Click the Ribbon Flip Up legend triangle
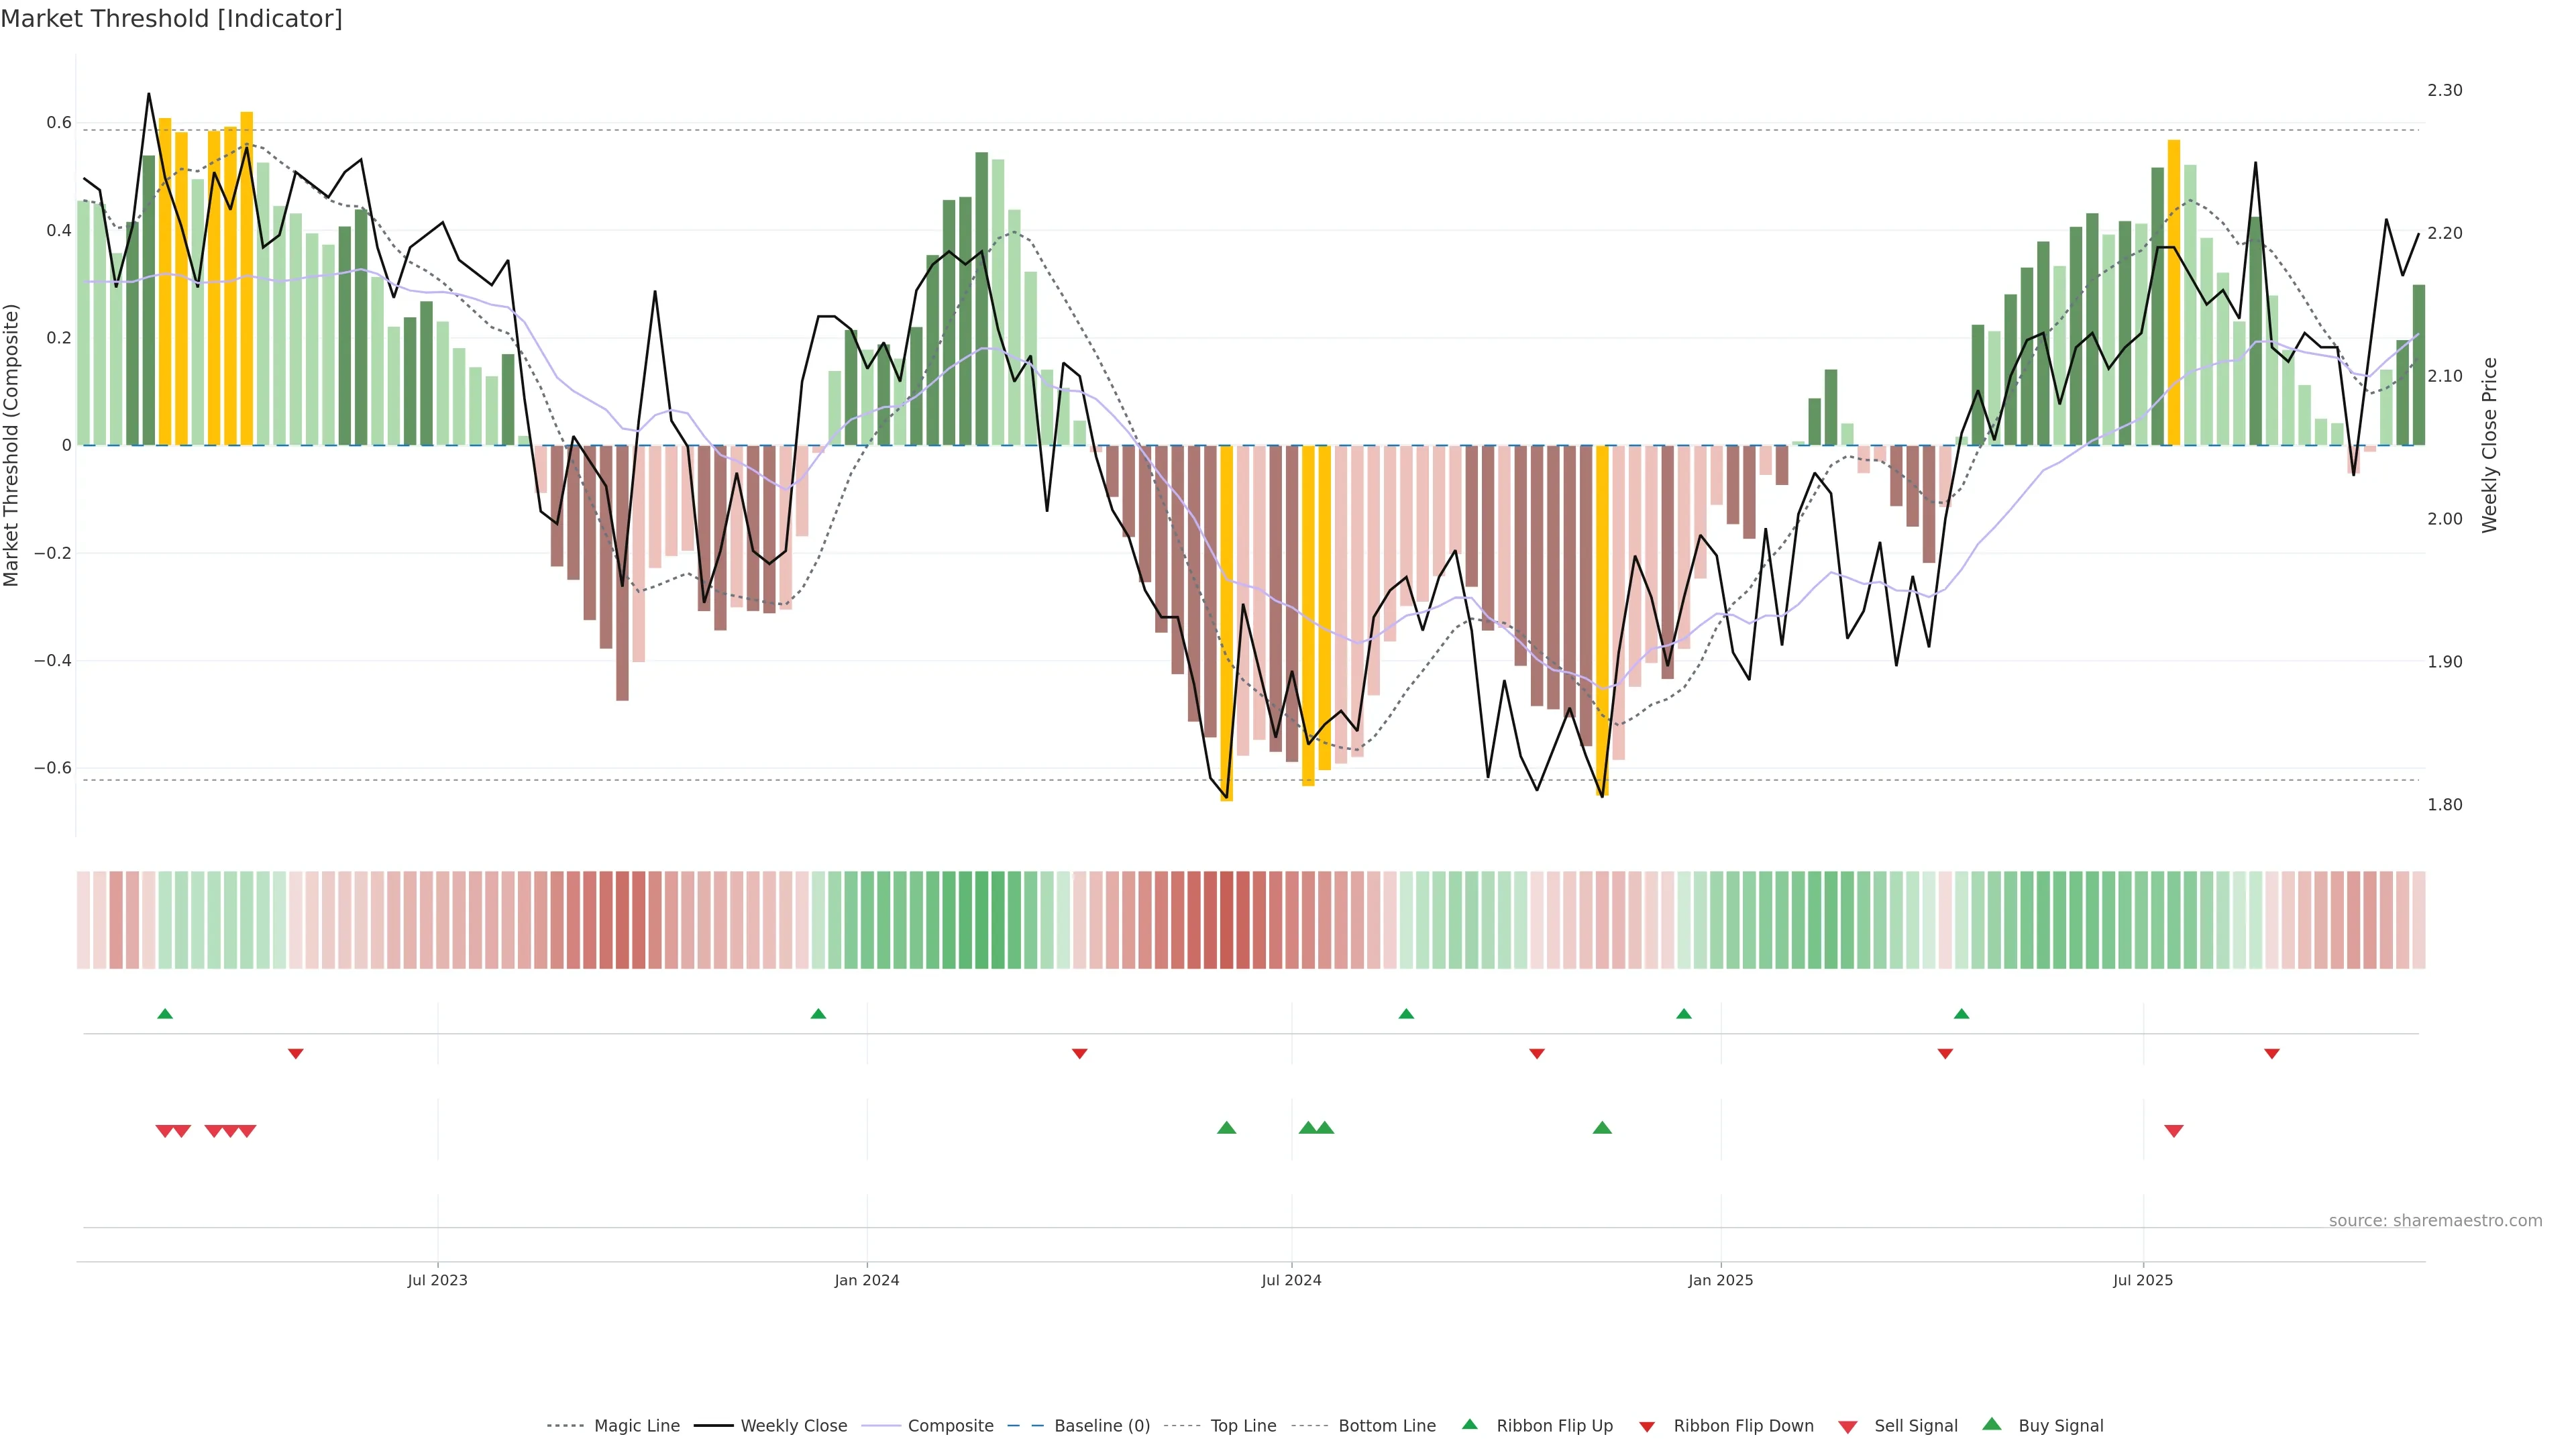This screenshot has height=1449, width=2576. click(x=1469, y=1425)
